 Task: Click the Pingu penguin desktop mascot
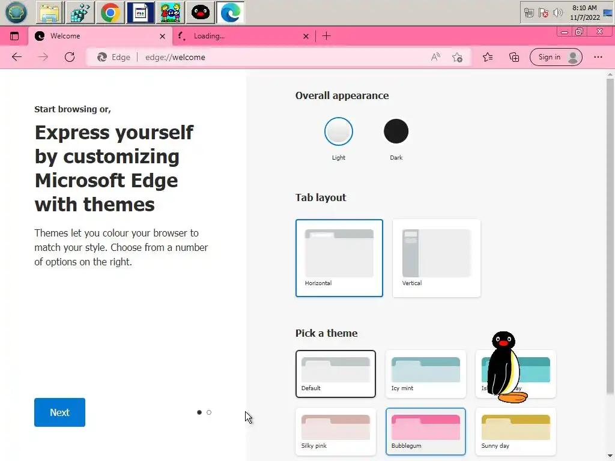[x=506, y=367]
